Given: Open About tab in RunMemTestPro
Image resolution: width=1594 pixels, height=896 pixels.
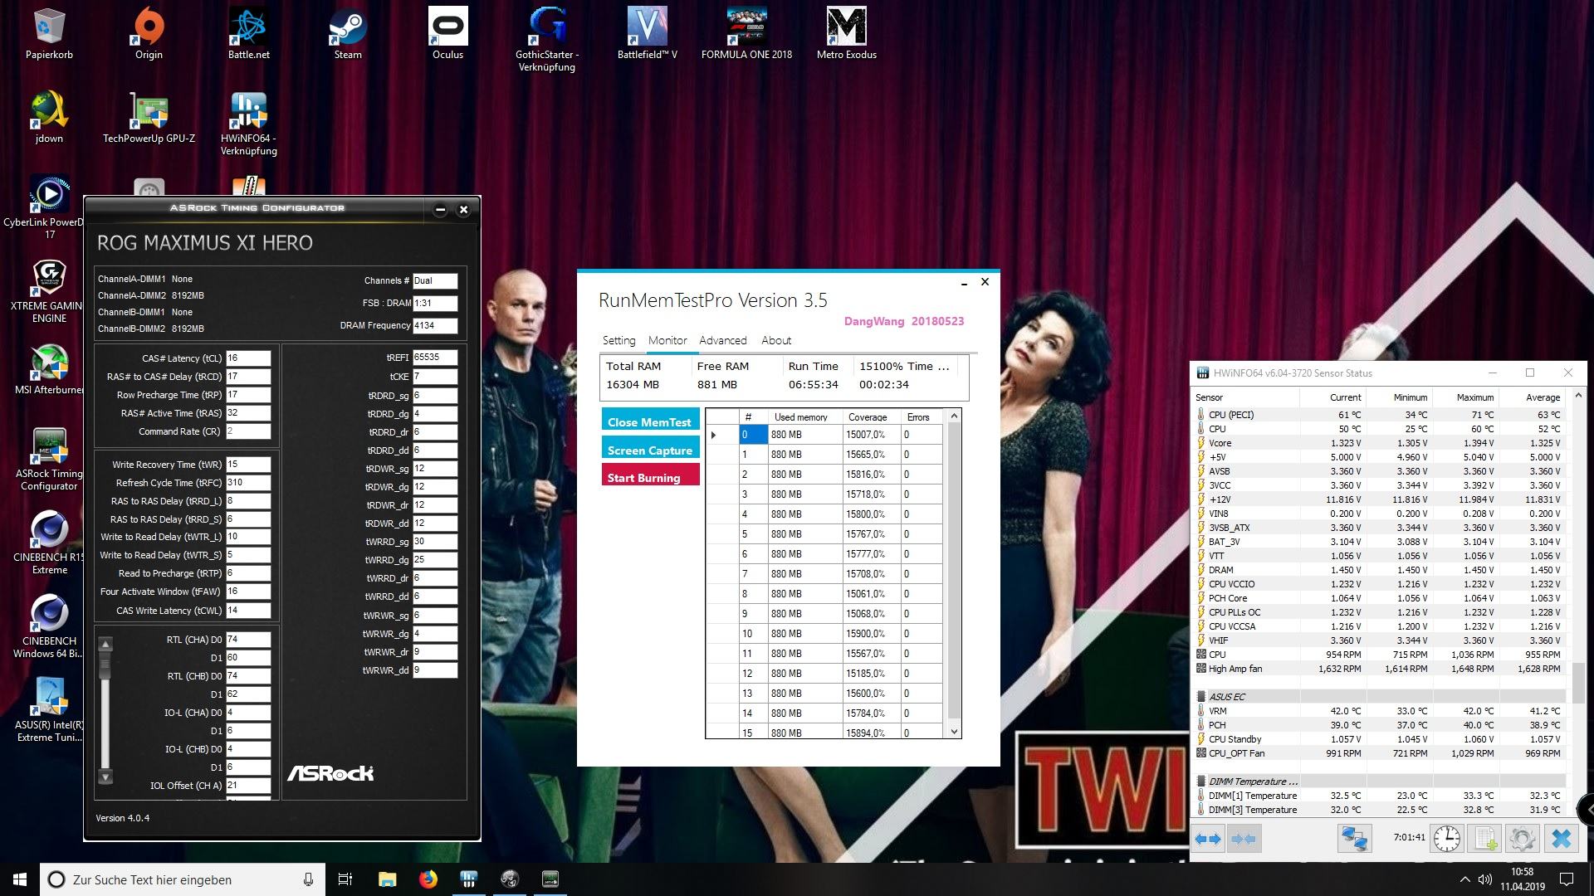Looking at the screenshot, I should coord(776,340).
